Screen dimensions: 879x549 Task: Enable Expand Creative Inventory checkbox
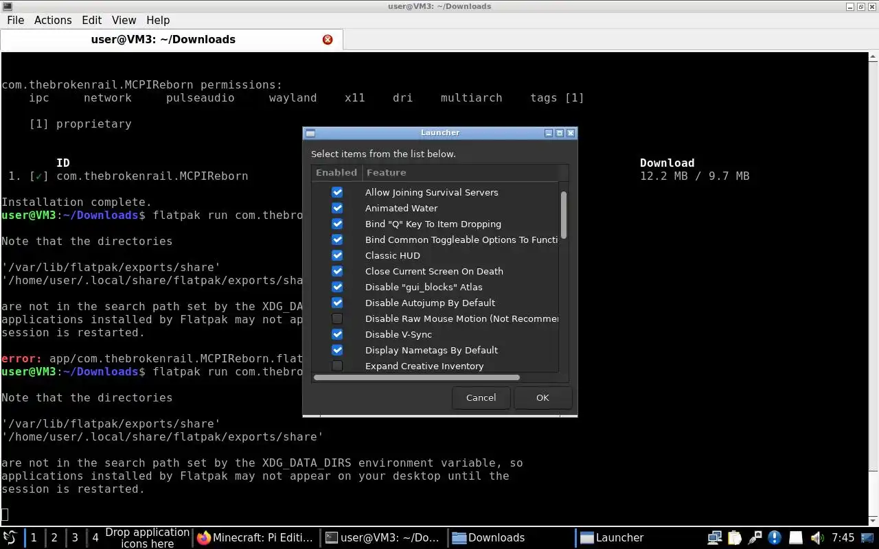337,366
